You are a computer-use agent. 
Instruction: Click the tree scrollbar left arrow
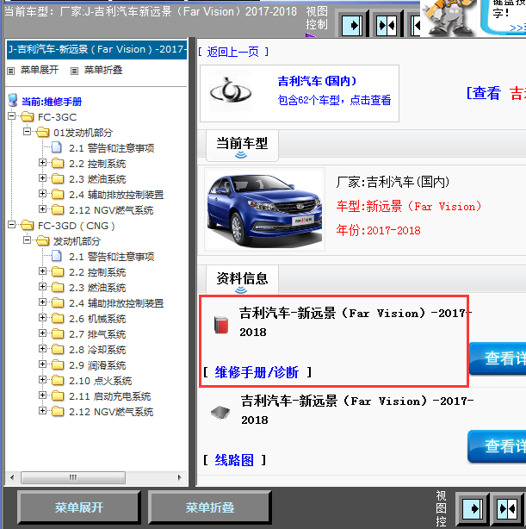[x=12, y=477]
